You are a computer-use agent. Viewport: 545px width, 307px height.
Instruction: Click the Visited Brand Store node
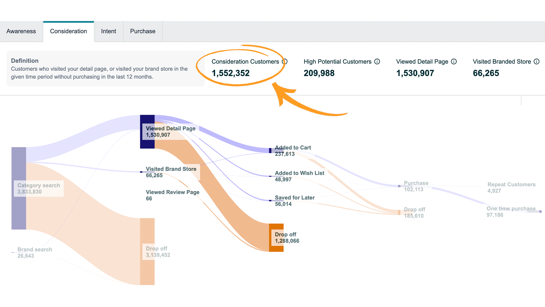(141, 172)
